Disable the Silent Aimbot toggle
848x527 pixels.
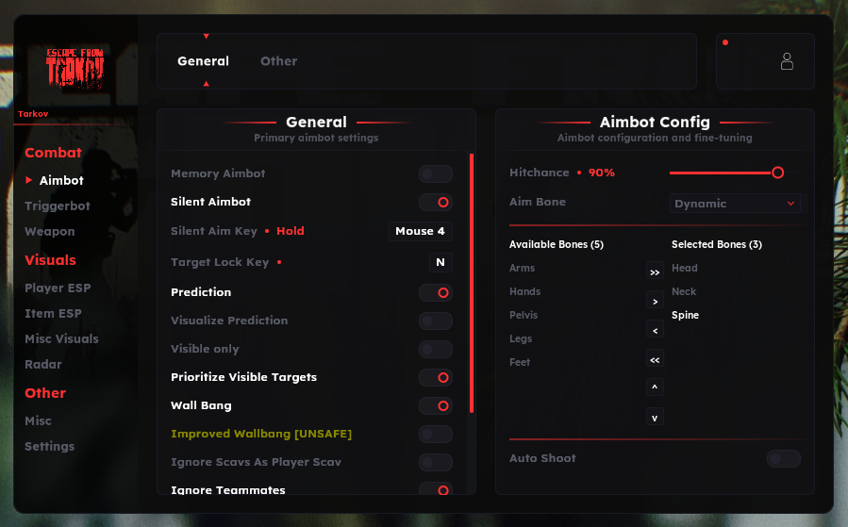[436, 202]
